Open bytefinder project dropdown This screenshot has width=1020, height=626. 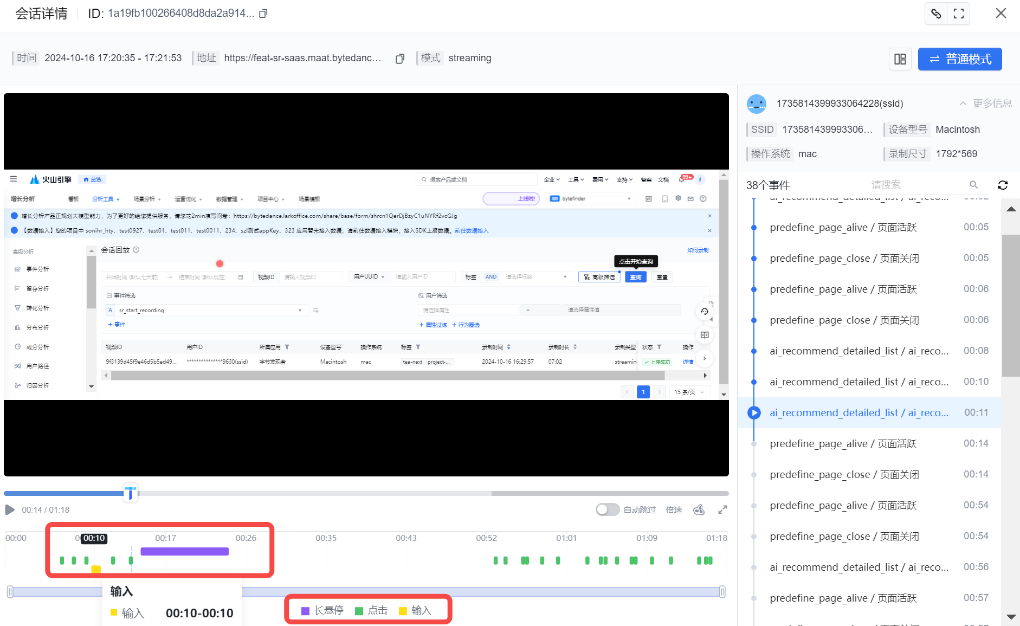(590, 199)
